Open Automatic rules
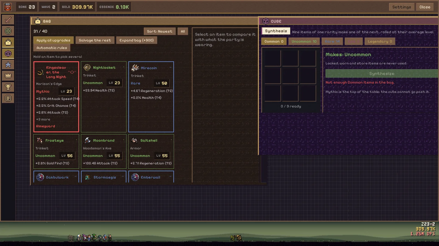This screenshot has height=246, width=439. pos(52,48)
